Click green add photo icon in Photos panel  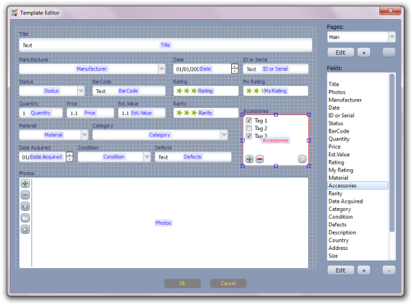pos(25,184)
